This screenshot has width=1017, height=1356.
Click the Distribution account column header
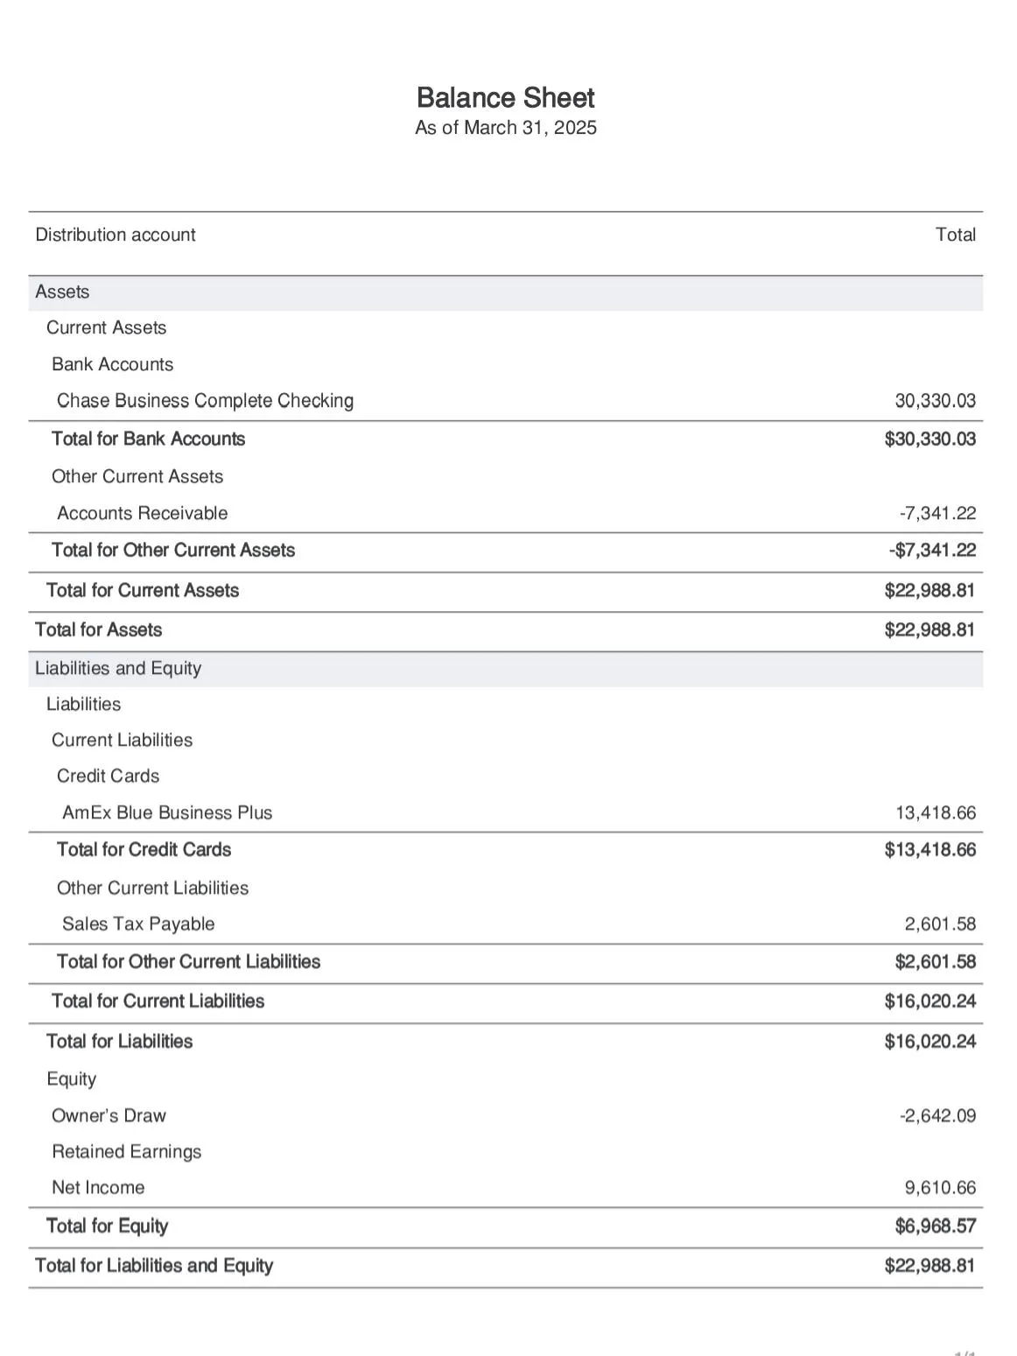[116, 235]
